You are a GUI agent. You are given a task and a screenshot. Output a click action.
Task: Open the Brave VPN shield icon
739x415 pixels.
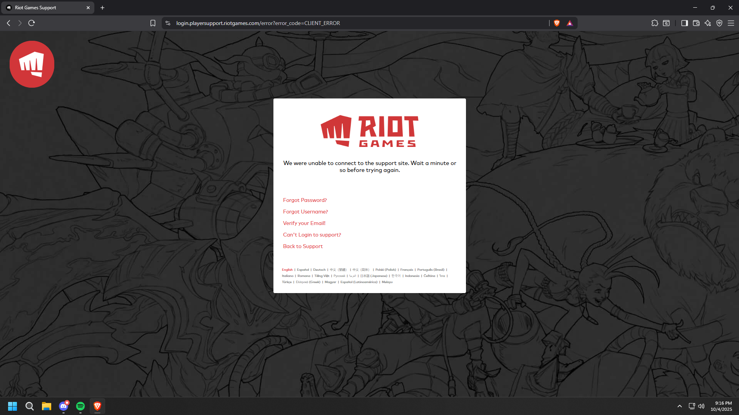(719, 23)
